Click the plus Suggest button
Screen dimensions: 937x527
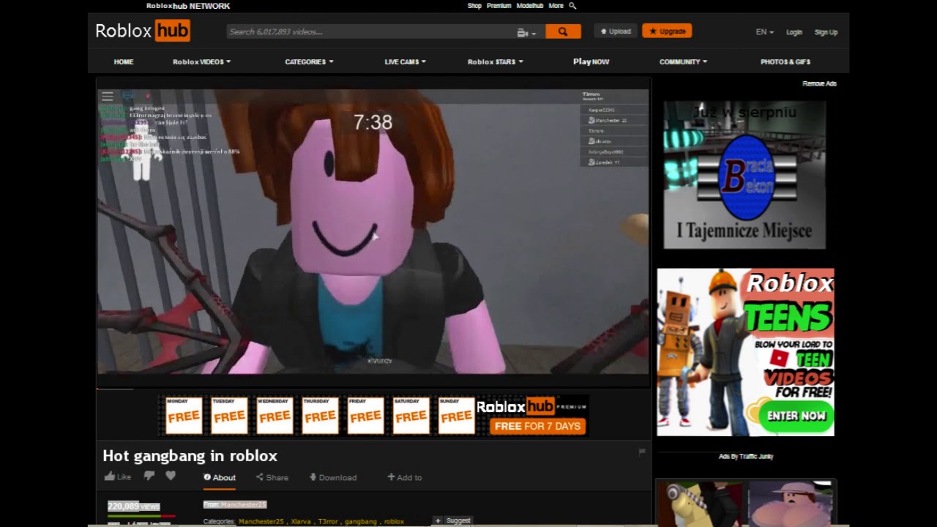[x=453, y=520]
